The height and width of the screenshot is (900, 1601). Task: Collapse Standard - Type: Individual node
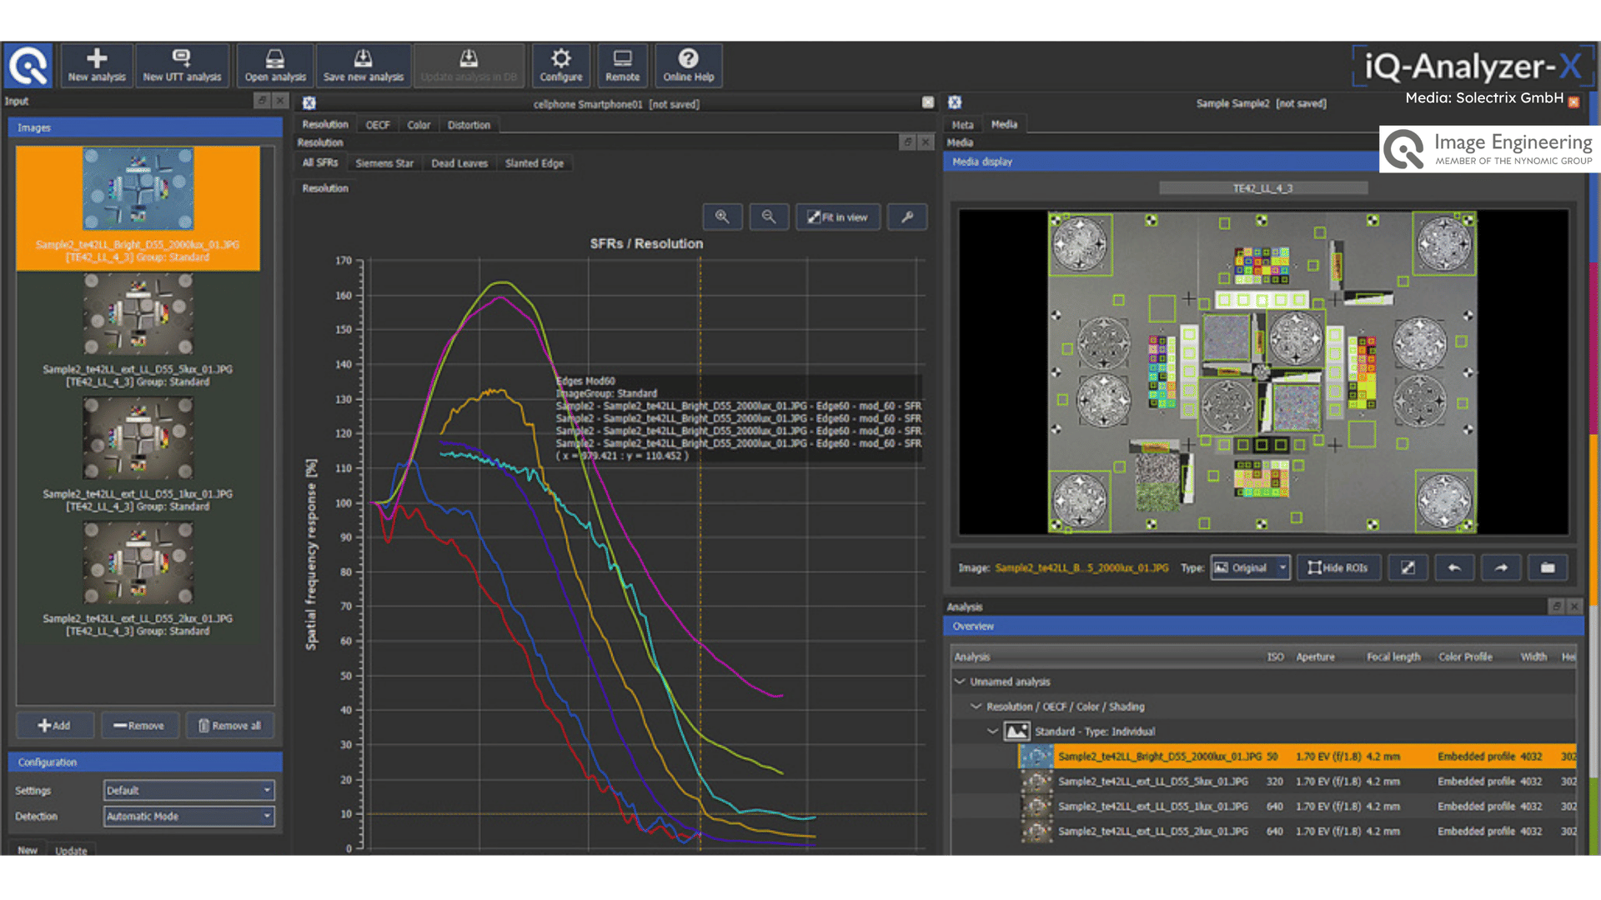coord(993,732)
